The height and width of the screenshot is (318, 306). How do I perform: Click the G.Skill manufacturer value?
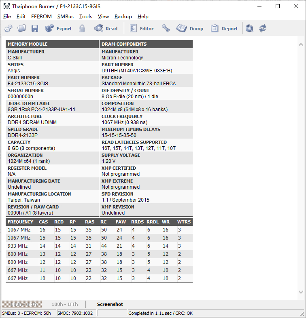[15, 58]
